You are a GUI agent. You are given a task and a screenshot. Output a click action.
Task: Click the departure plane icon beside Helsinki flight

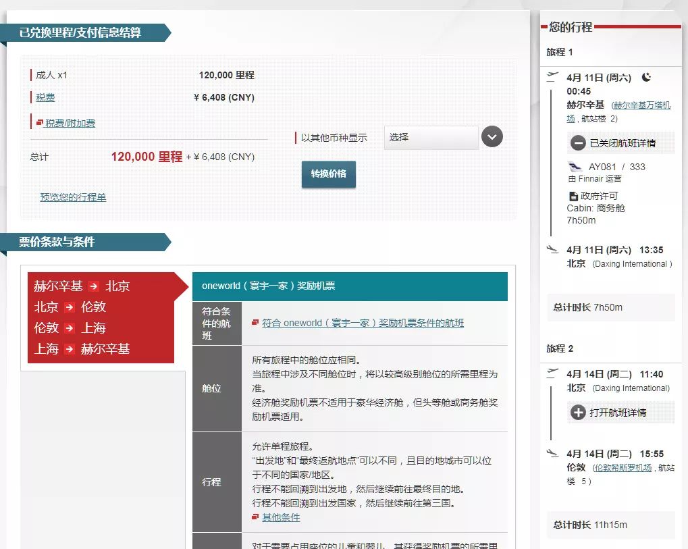[551, 76]
